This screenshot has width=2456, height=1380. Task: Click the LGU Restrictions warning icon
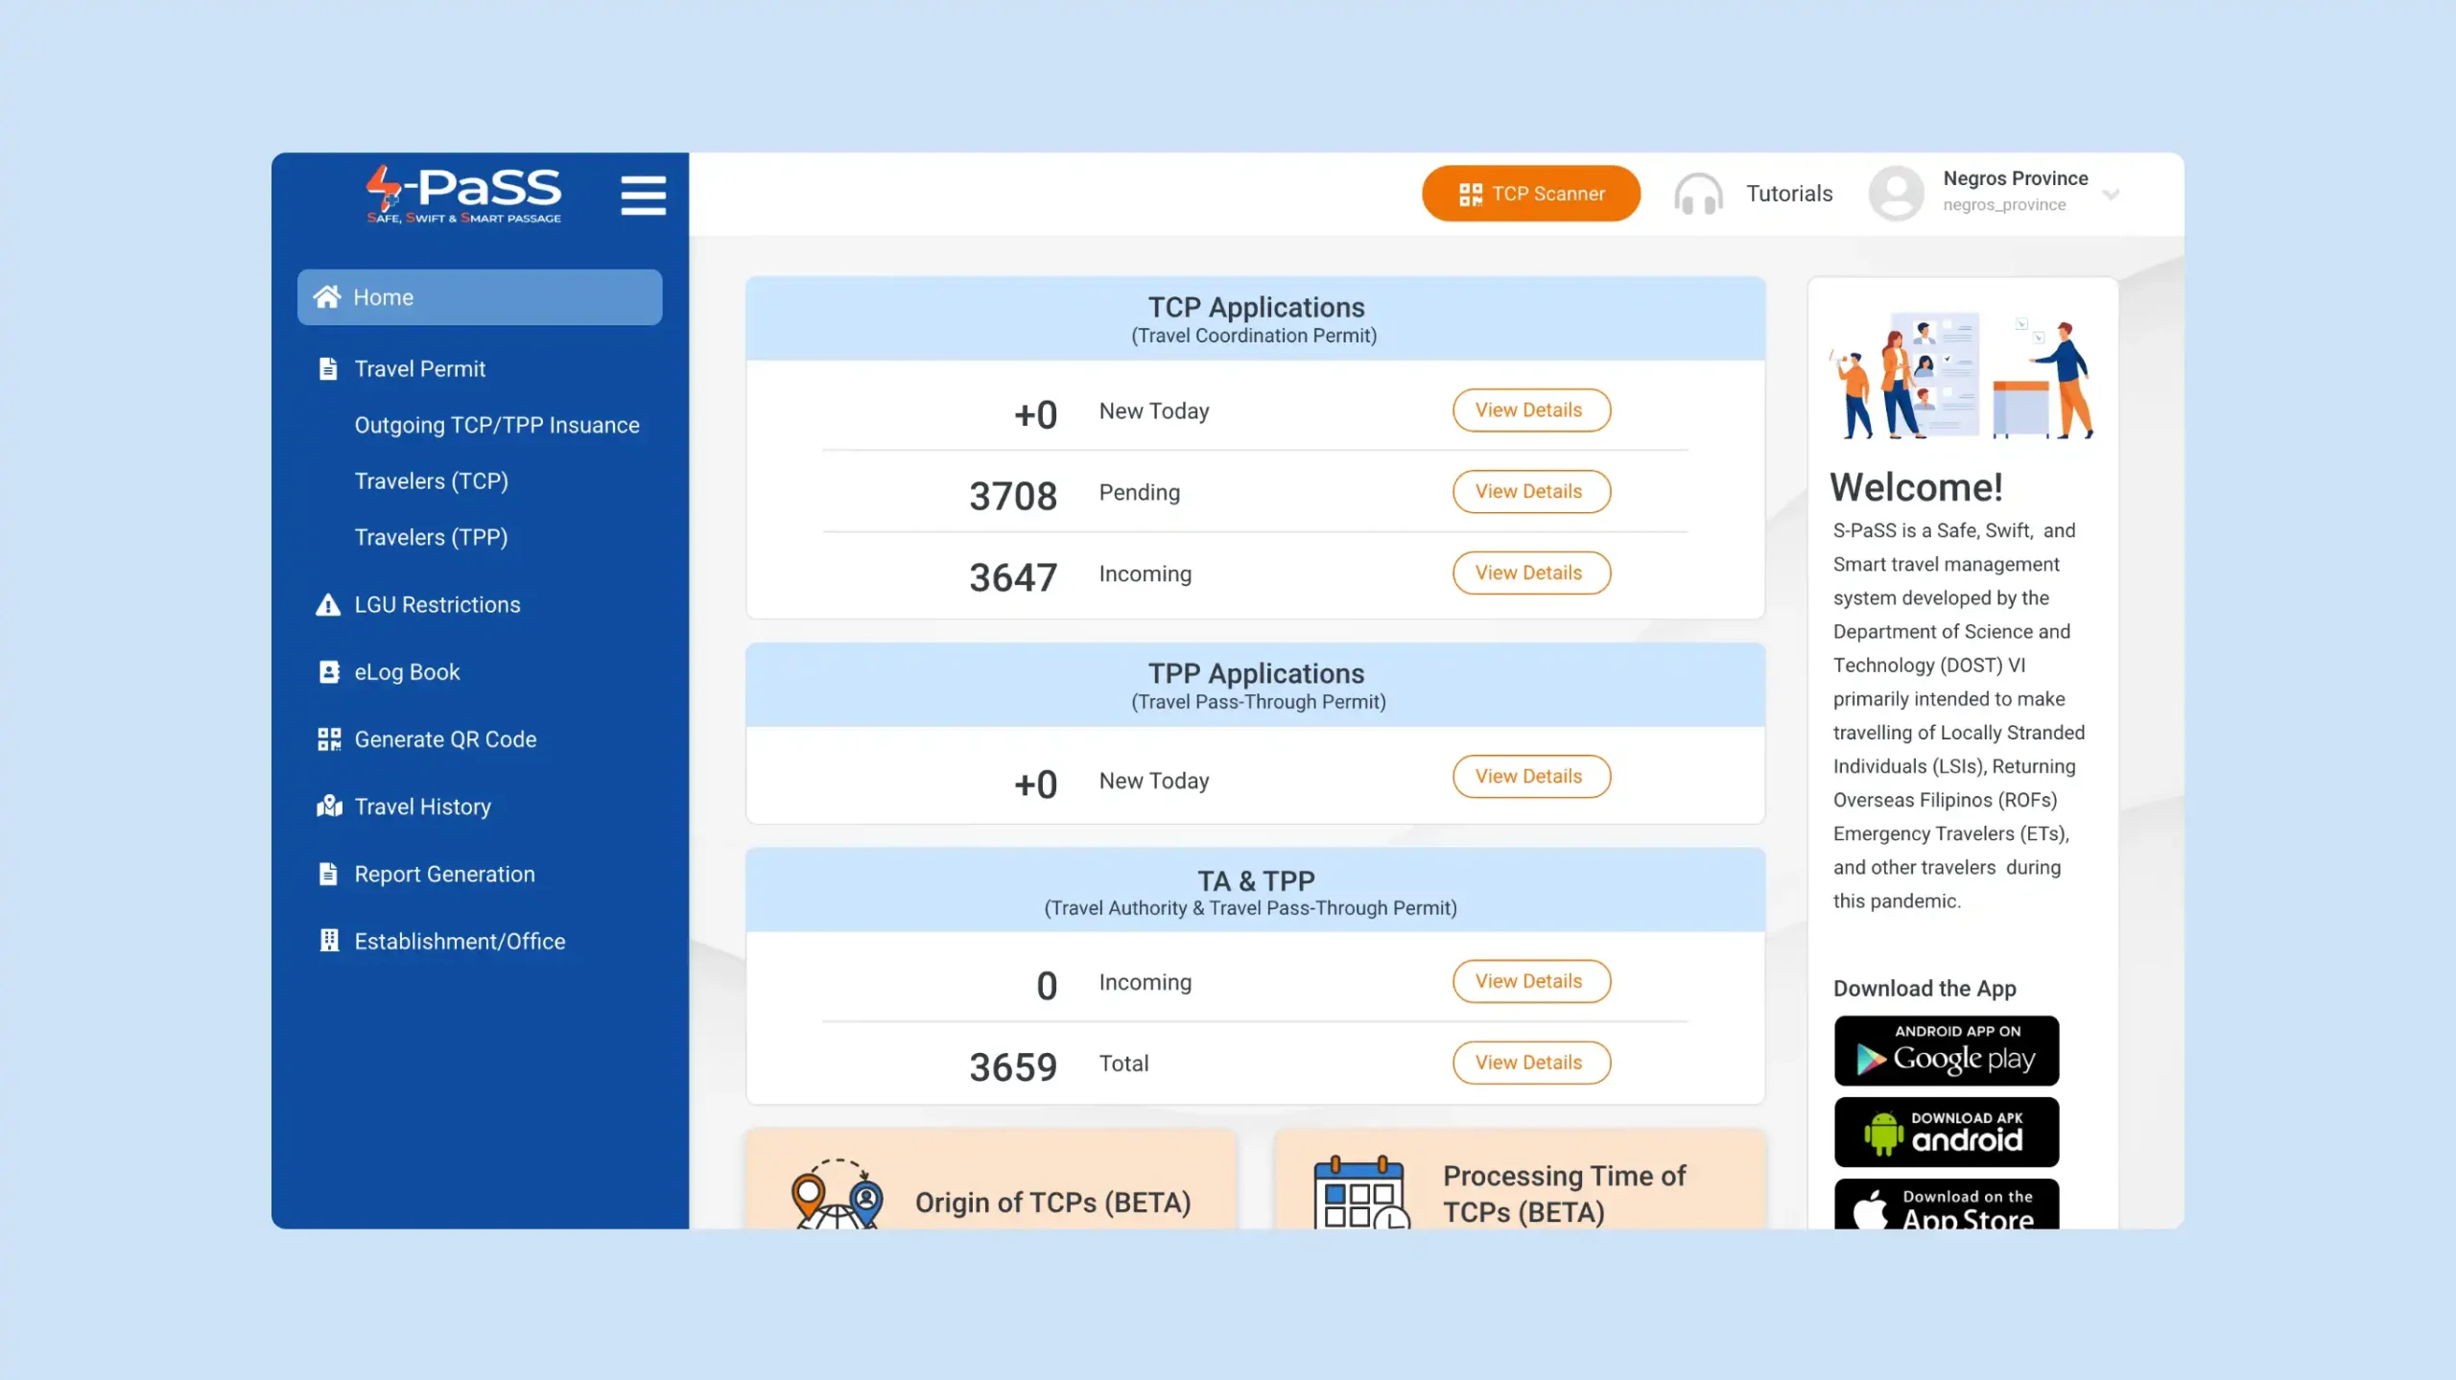pos(328,605)
